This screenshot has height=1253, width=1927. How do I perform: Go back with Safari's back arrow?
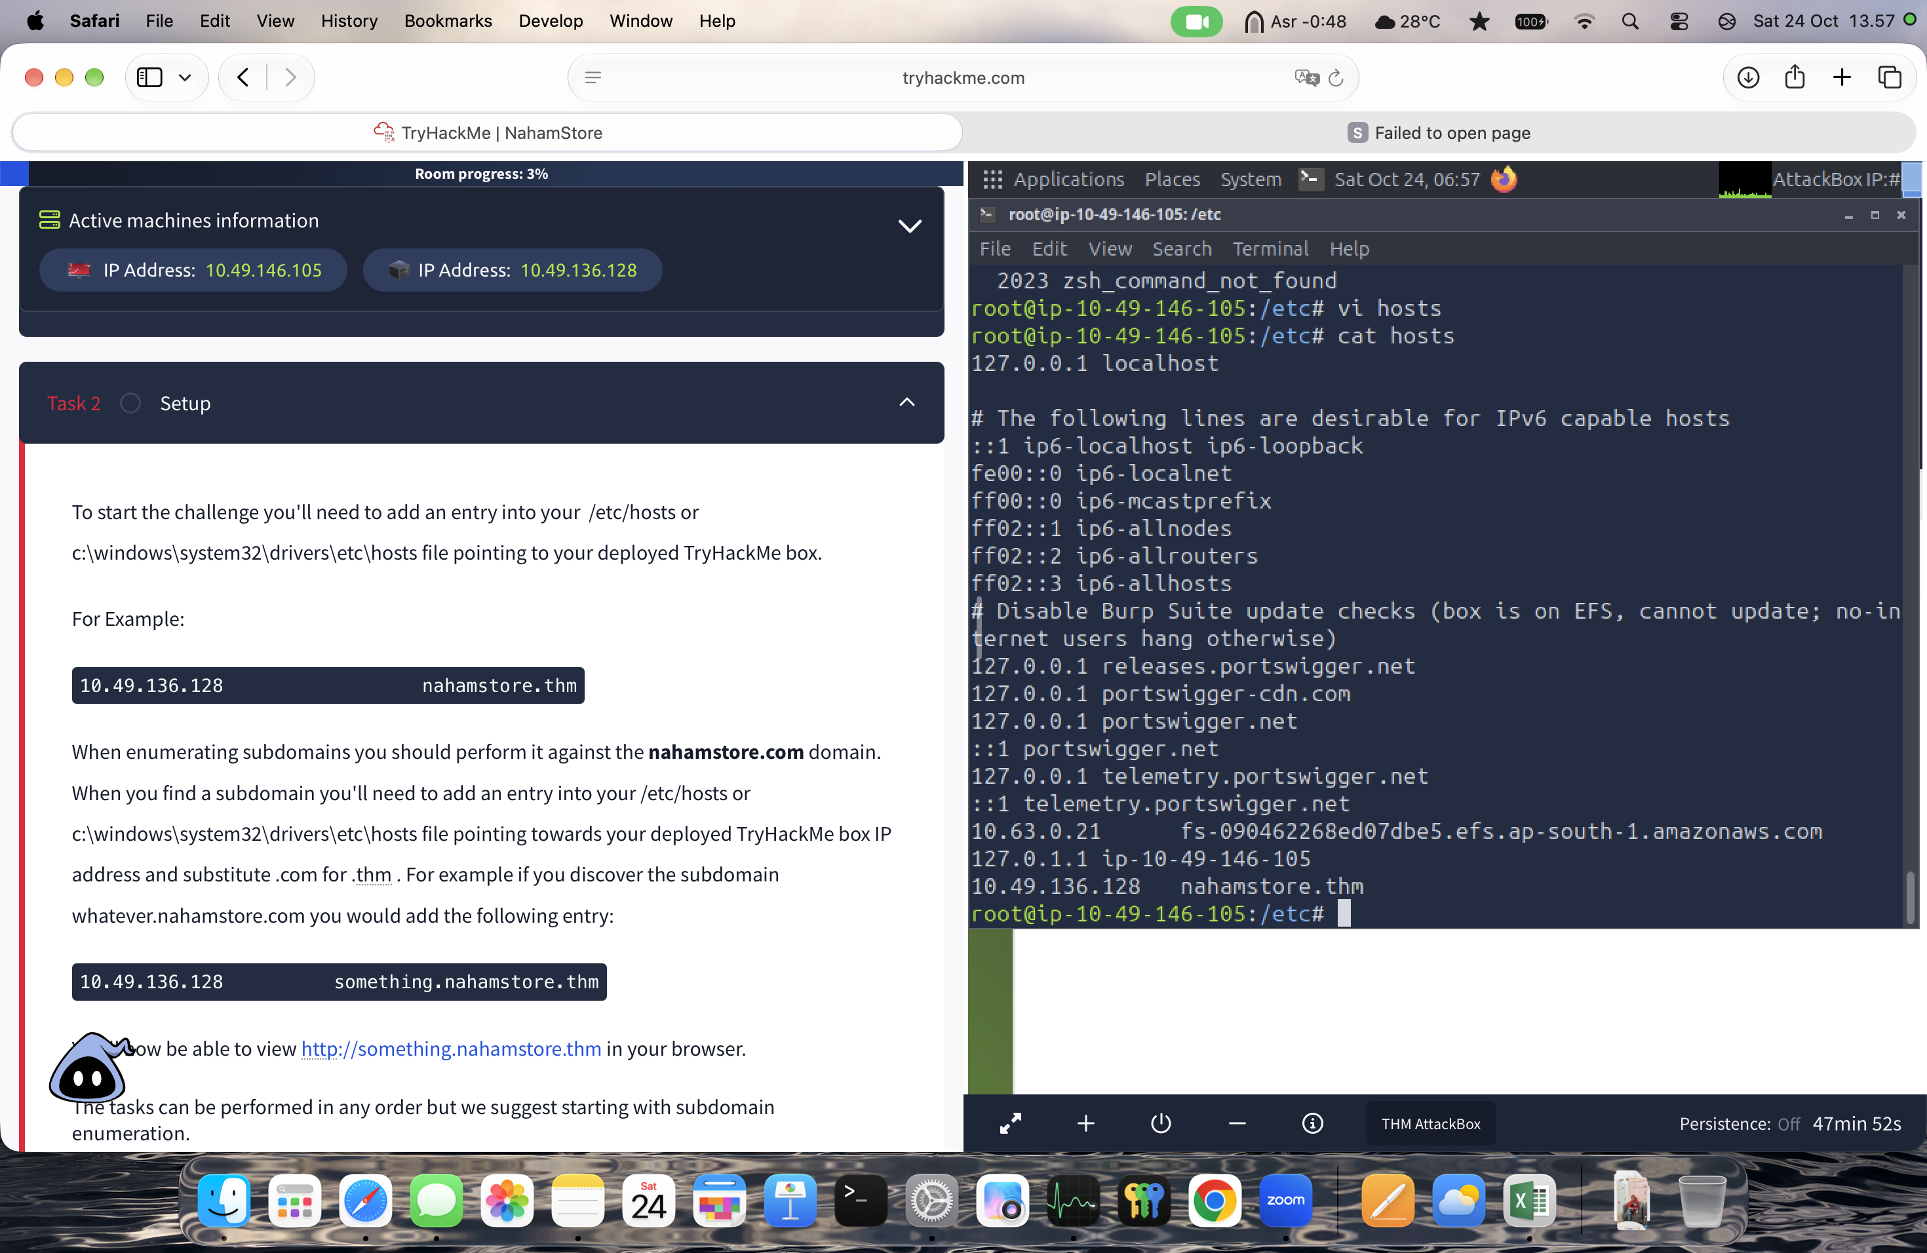pos(243,78)
